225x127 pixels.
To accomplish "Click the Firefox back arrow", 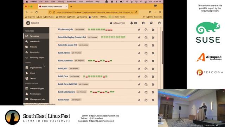I will pos(27,12).
